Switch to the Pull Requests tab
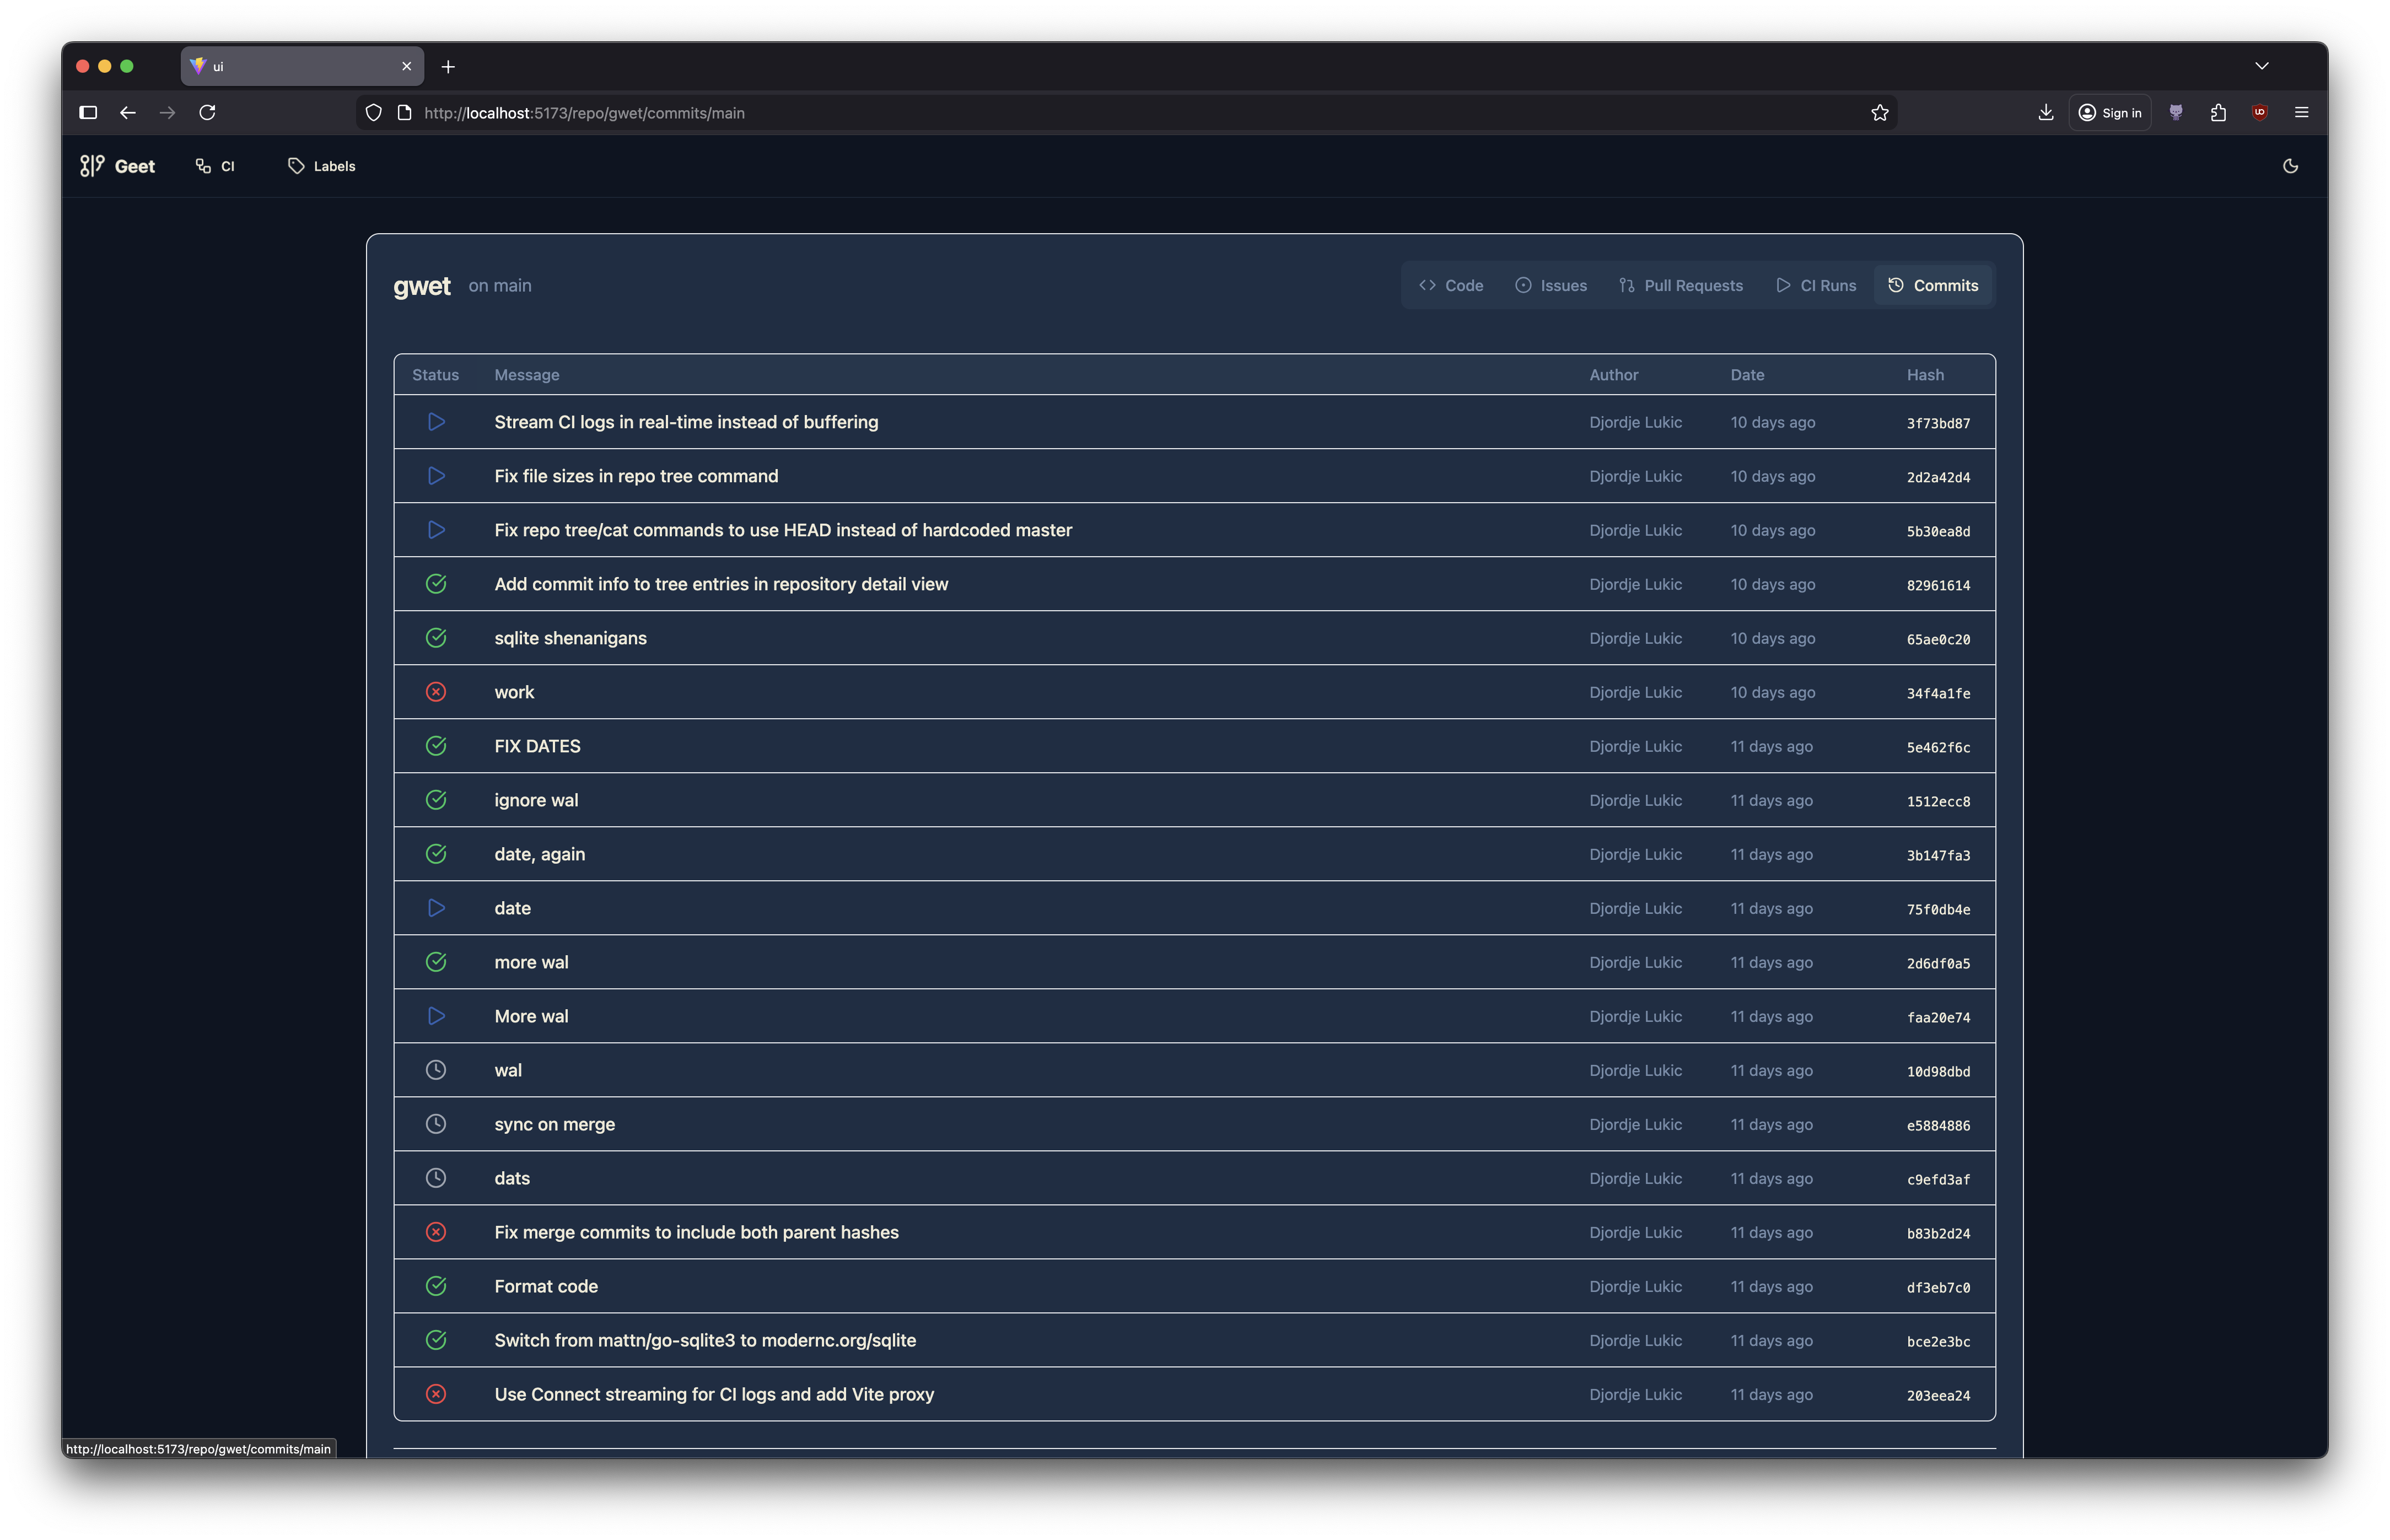The width and height of the screenshot is (2390, 1540). (x=1680, y=286)
